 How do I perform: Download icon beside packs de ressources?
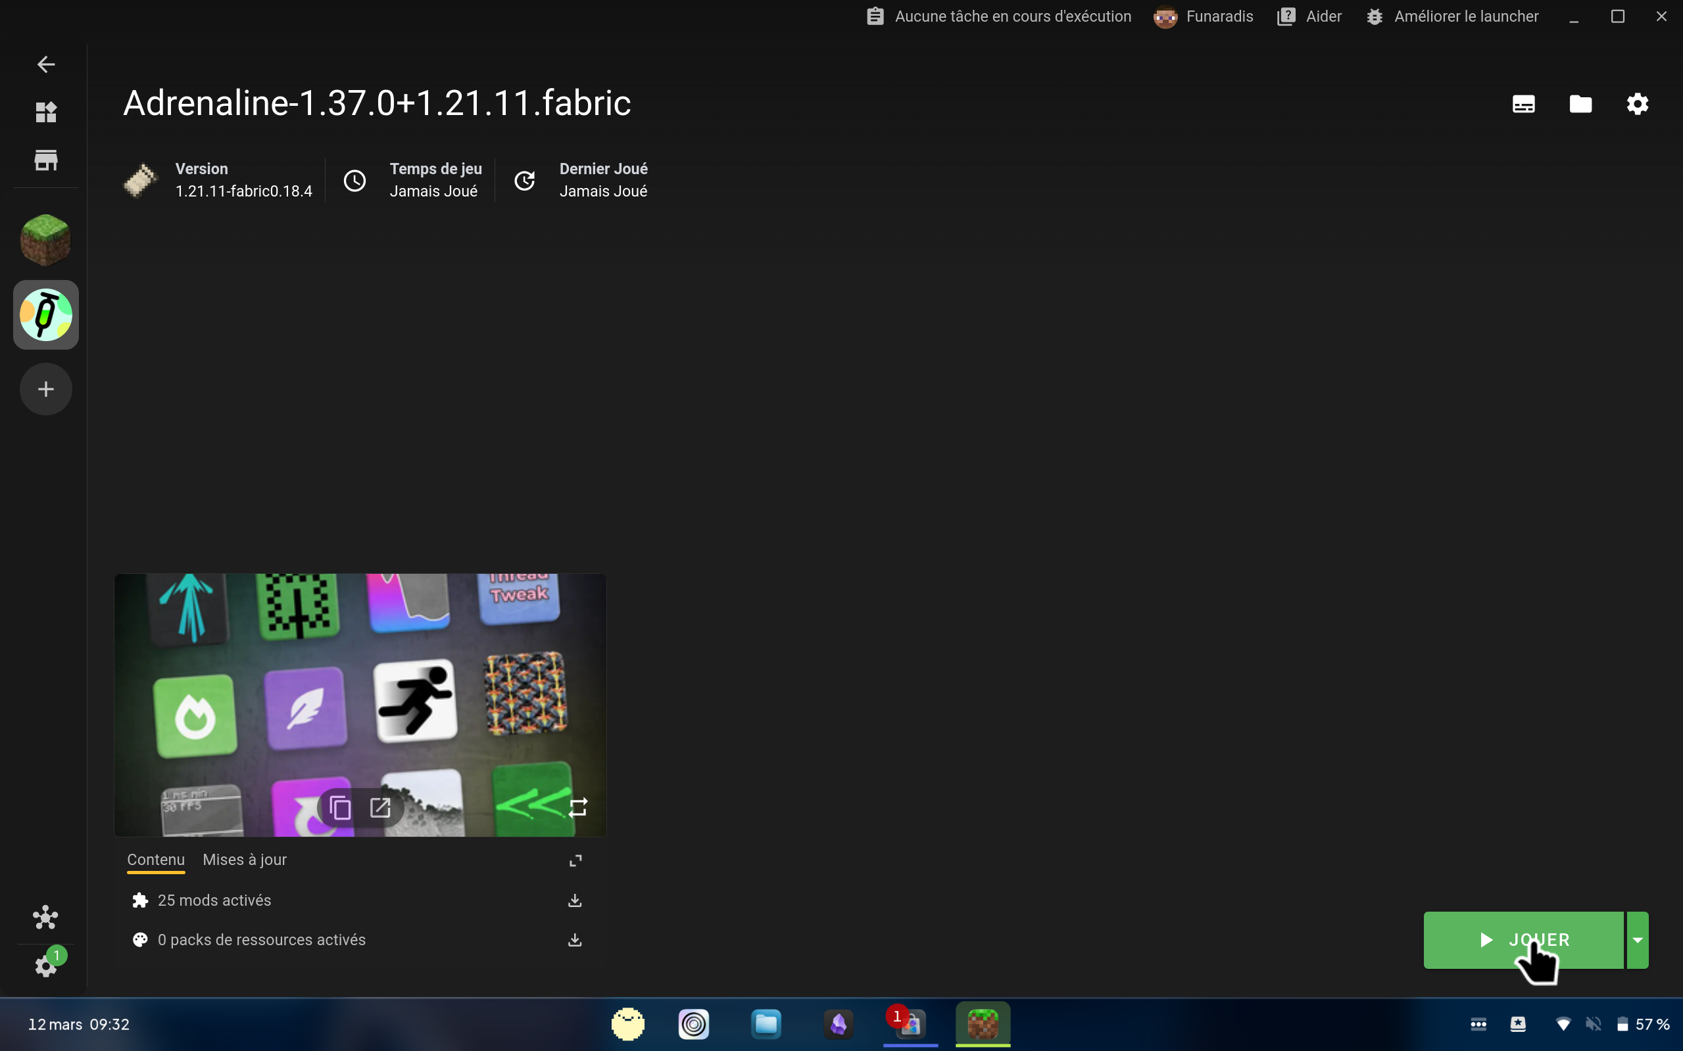pos(574,940)
